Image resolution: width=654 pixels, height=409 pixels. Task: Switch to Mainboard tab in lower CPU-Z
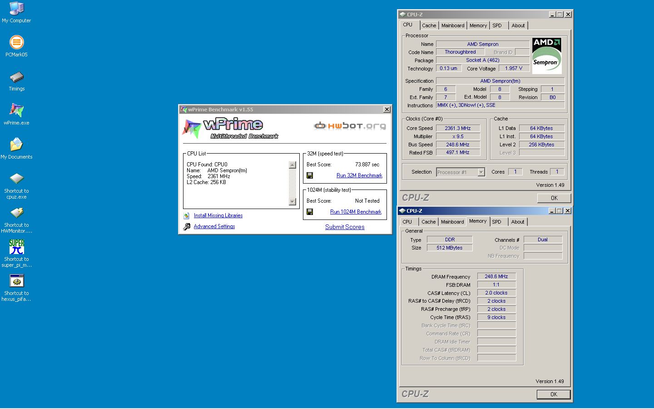pos(452,222)
